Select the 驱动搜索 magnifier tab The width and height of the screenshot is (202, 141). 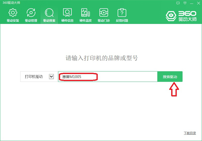tap(49, 15)
